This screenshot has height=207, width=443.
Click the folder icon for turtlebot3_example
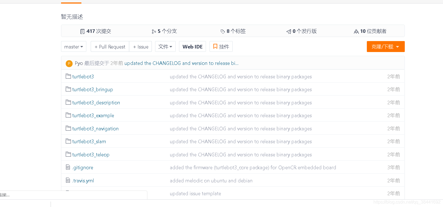tap(68, 115)
